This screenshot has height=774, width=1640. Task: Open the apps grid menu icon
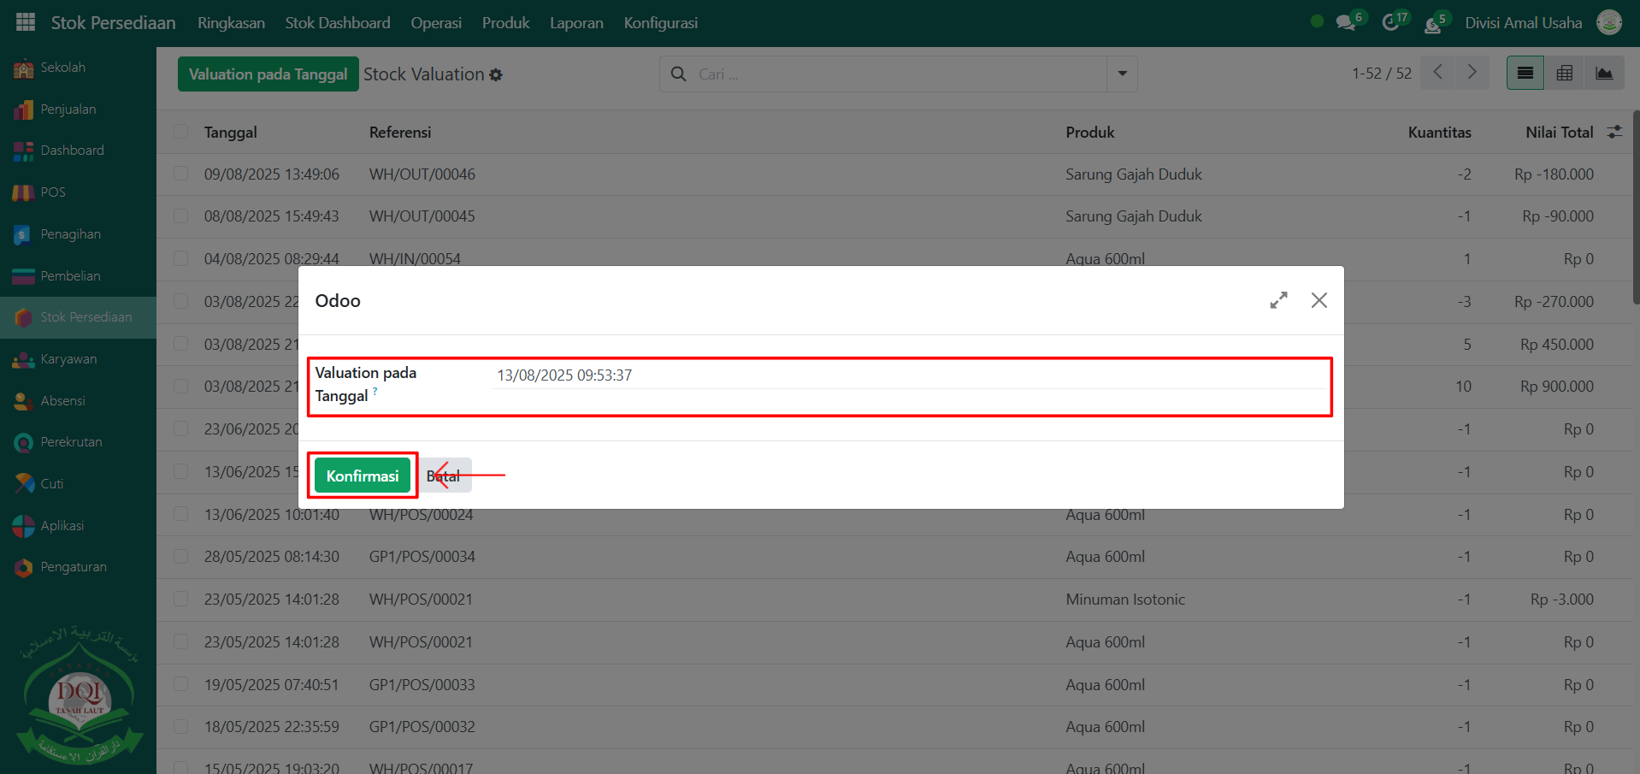[x=26, y=22]
